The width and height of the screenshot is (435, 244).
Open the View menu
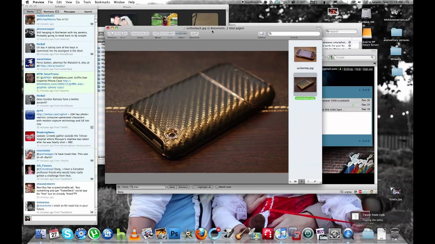point(69,2)
